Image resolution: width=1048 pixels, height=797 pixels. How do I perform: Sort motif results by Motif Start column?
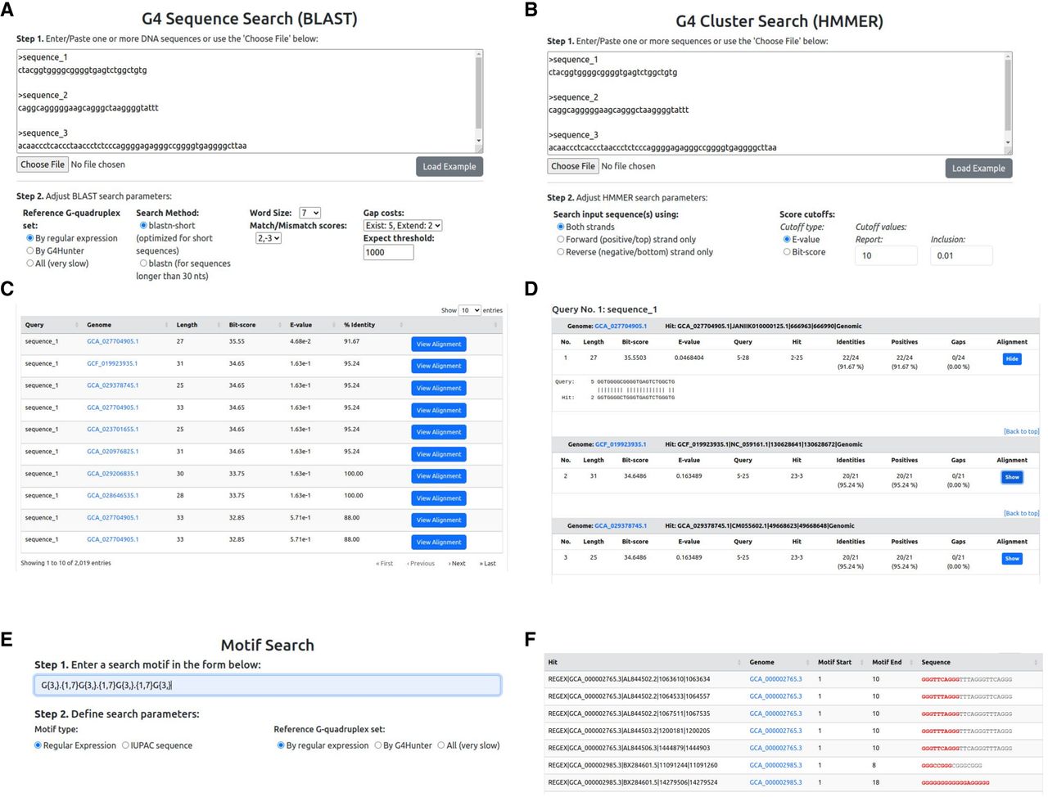tap(834, 662)
